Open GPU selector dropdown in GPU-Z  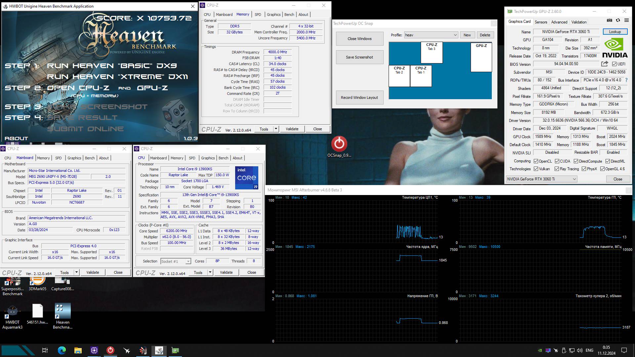[x=541, y=179]
